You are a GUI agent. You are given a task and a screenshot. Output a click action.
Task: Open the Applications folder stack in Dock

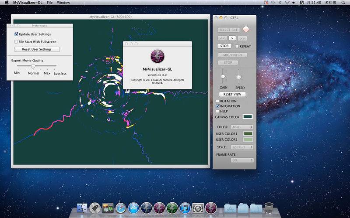coord(231,208)
